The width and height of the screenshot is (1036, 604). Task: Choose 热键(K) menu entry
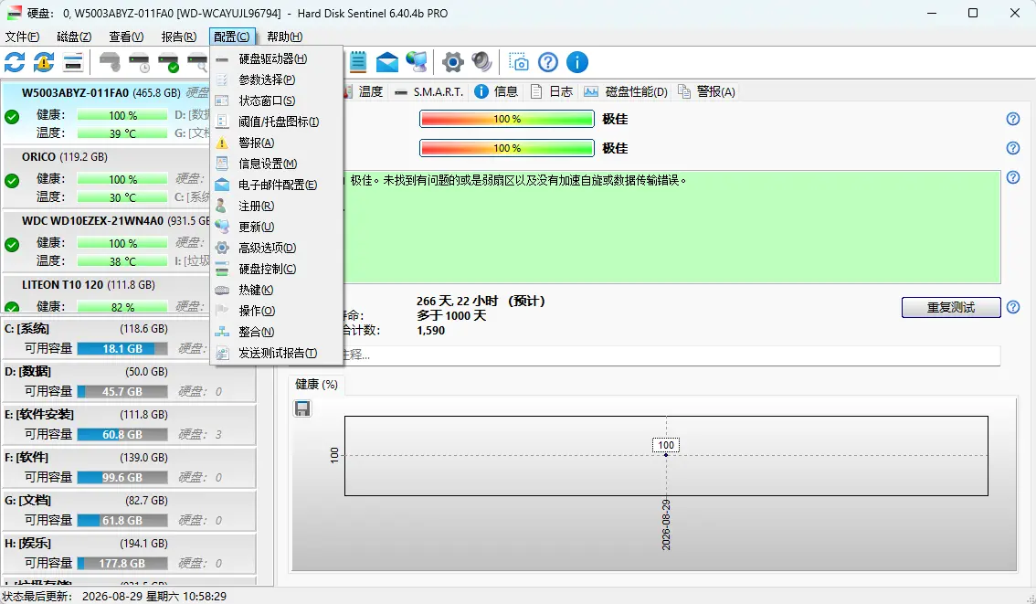[x=277, y=290]
